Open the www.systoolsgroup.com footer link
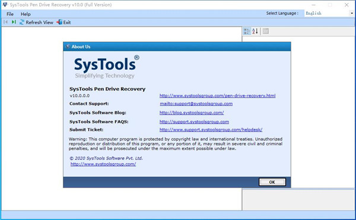 point(103,164)
